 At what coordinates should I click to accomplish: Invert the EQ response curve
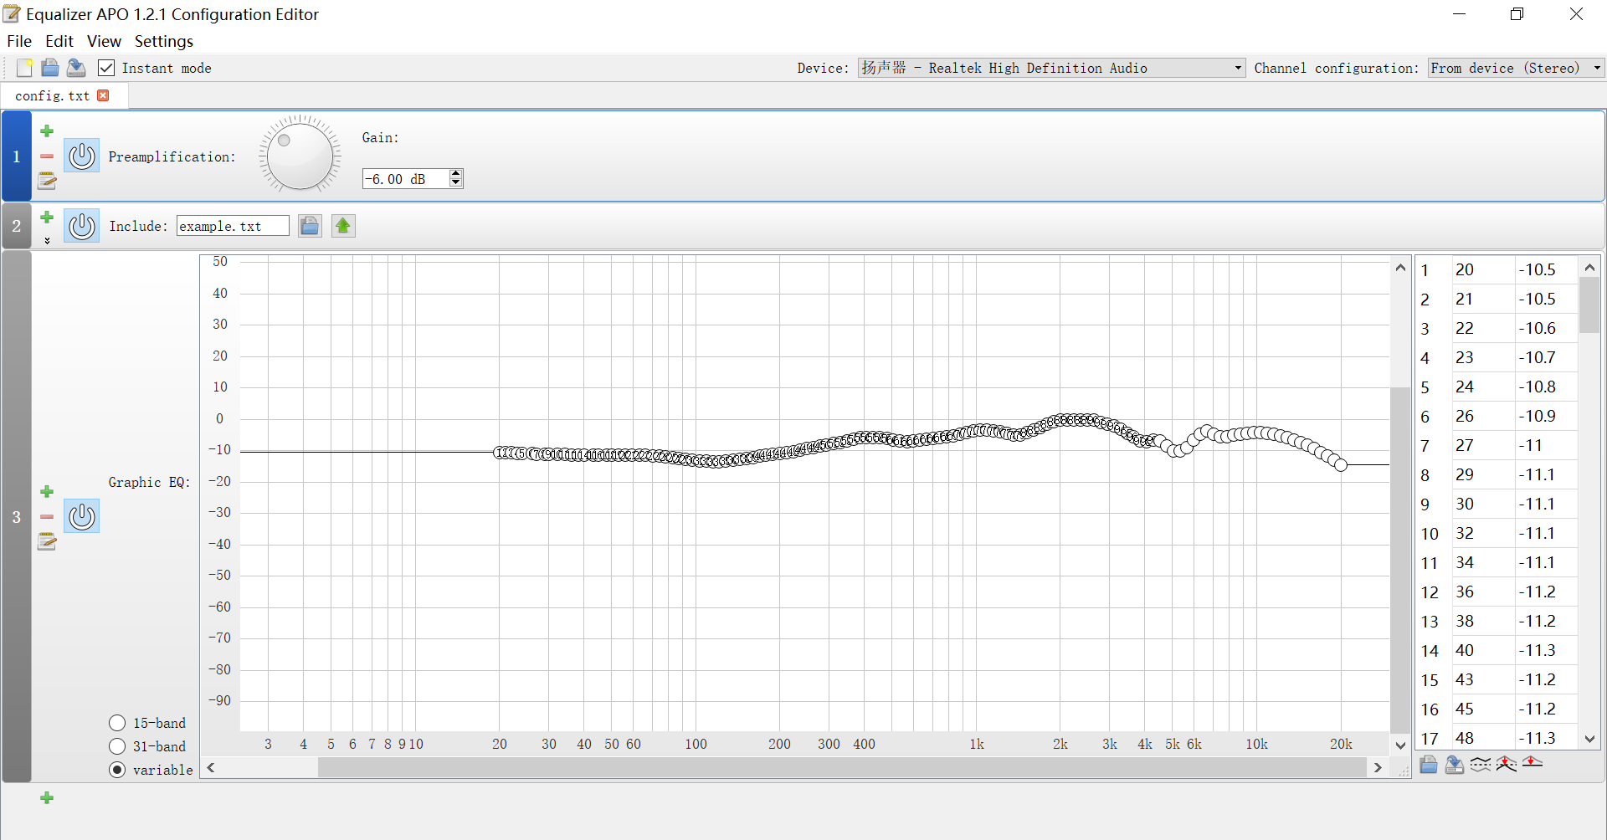[x=1481, y=764]
